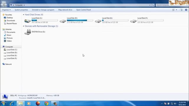Launch Internet Explorer from the taskbar
This screenshot has width=189, height=106.
pos(12,103)
